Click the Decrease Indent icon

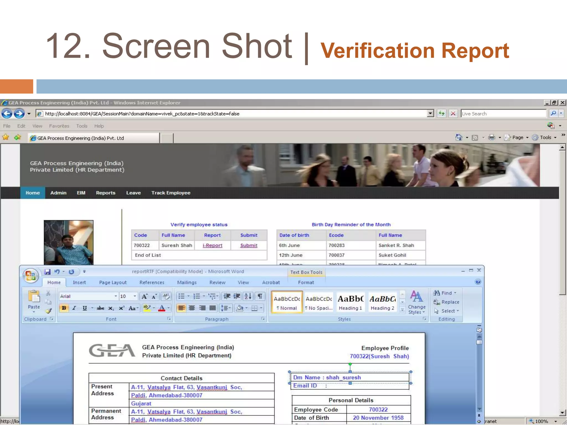(227, 296)
